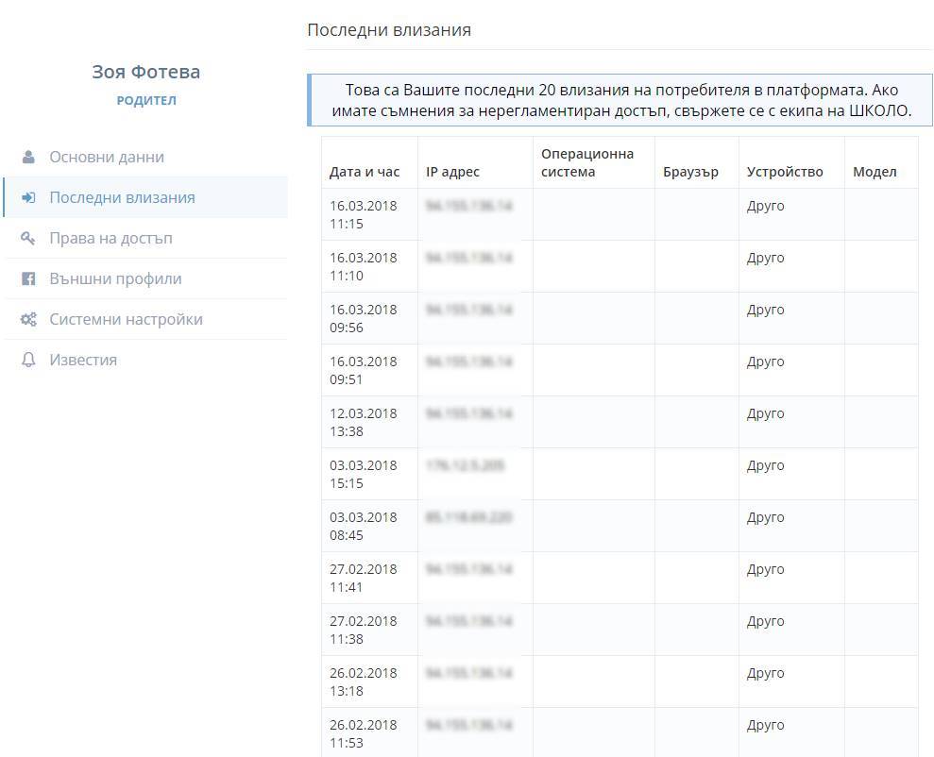Viewport: 934px width, 757px height.
Task: Open Системни настройки from sidebar
Action: point(126,319)
